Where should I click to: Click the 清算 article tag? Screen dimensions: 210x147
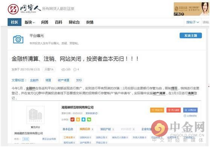point(48,80)
